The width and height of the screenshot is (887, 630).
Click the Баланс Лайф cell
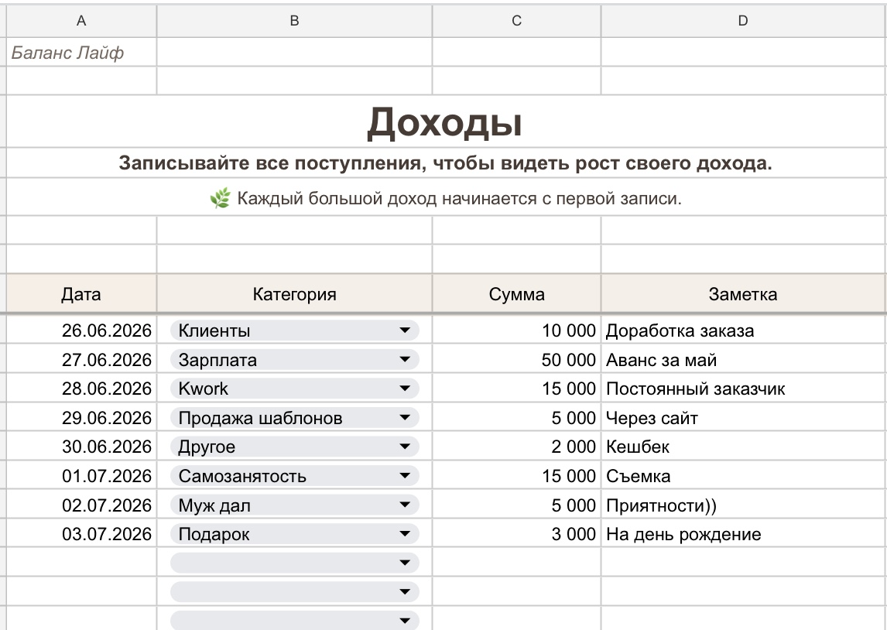pyautogui.click(x=81, y=53)
